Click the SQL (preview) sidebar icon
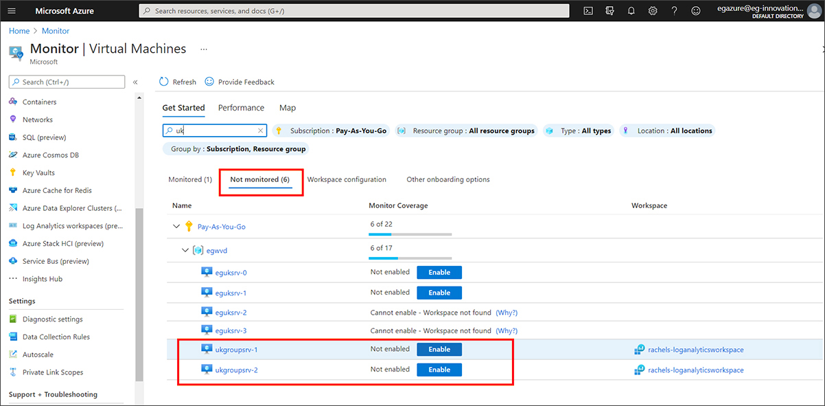 (13, 137)
